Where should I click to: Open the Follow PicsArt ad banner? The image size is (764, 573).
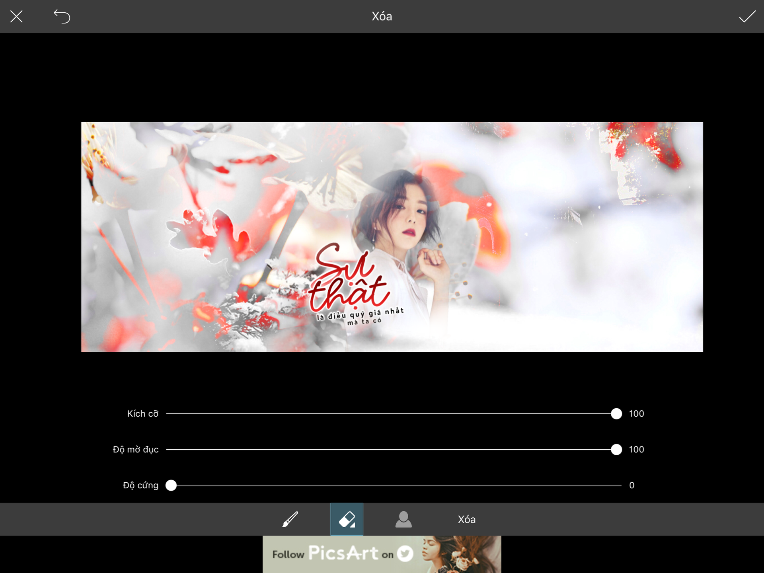382,554
